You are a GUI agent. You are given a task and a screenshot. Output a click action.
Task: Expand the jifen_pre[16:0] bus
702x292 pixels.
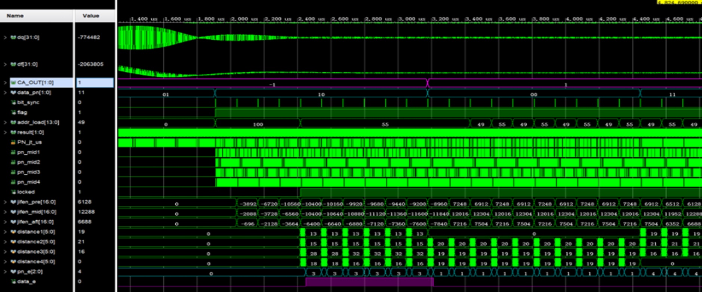(x=5, y=202)
